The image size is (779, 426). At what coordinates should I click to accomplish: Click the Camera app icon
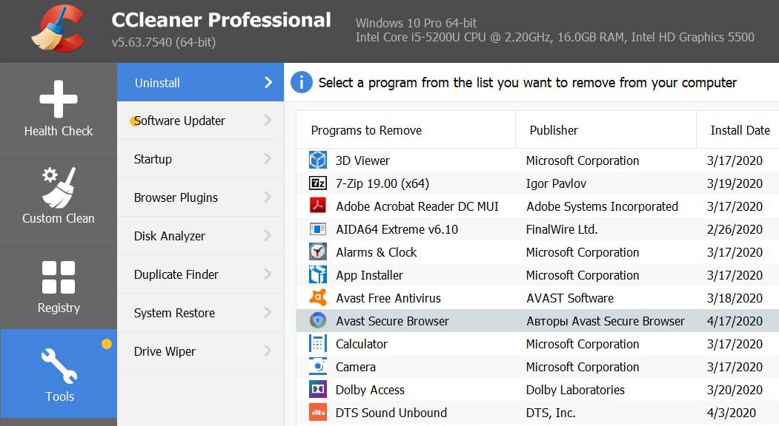pos(318,367)
